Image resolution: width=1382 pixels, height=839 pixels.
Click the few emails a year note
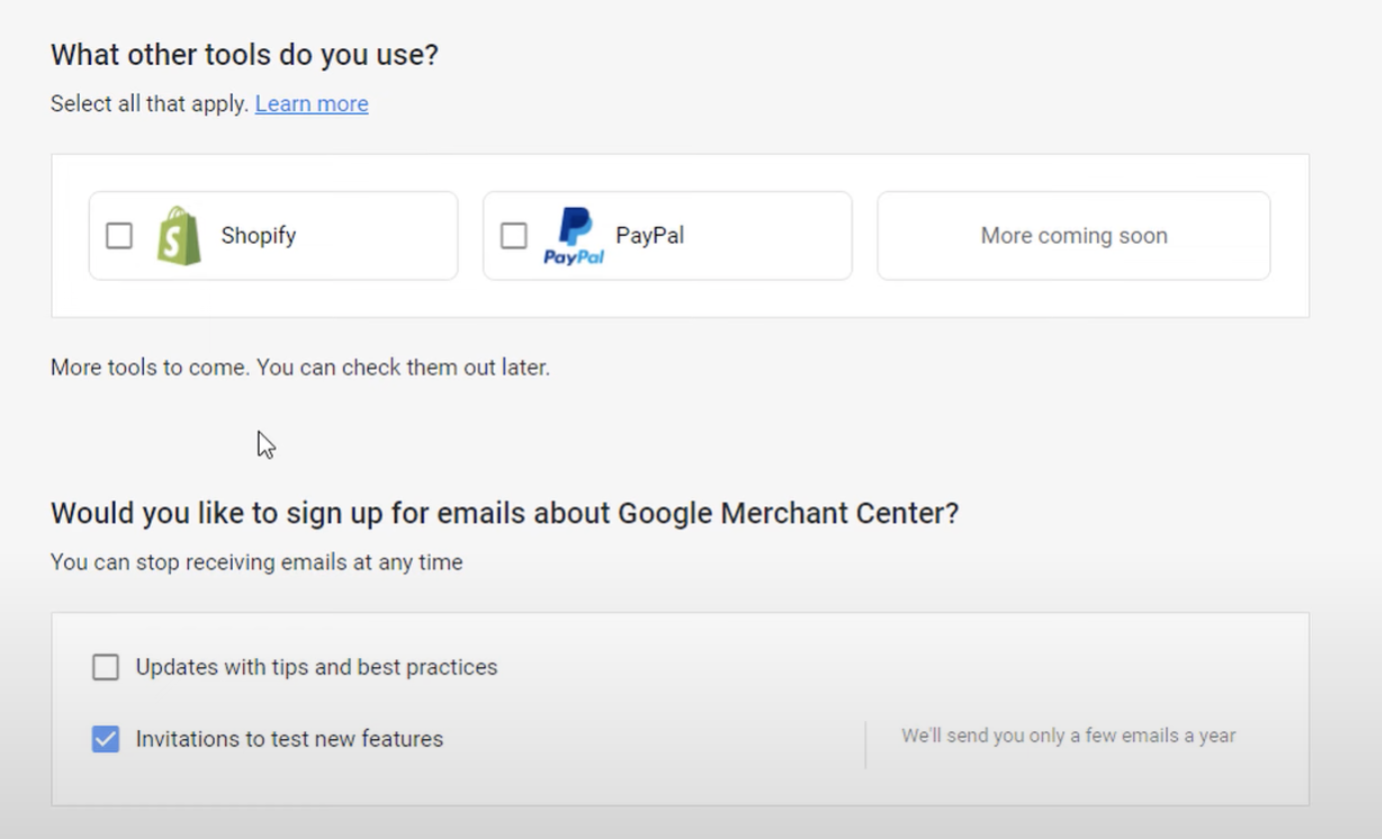[x=1068, y=736]
